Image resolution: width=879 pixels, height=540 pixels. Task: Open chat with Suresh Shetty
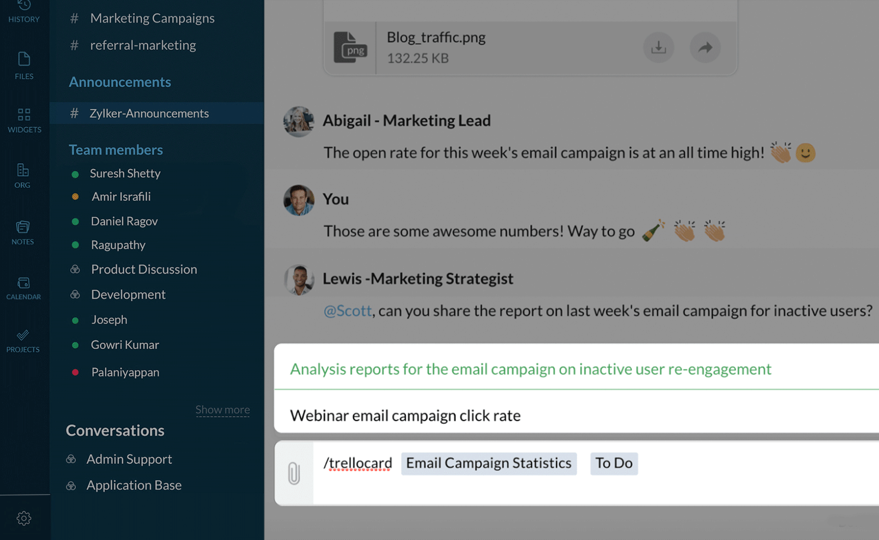125,173
